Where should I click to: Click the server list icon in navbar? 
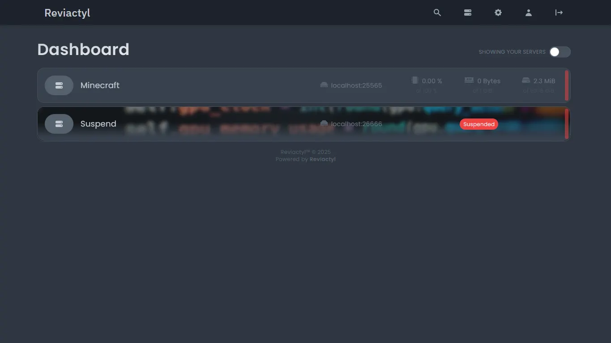(x=467, y=13)
